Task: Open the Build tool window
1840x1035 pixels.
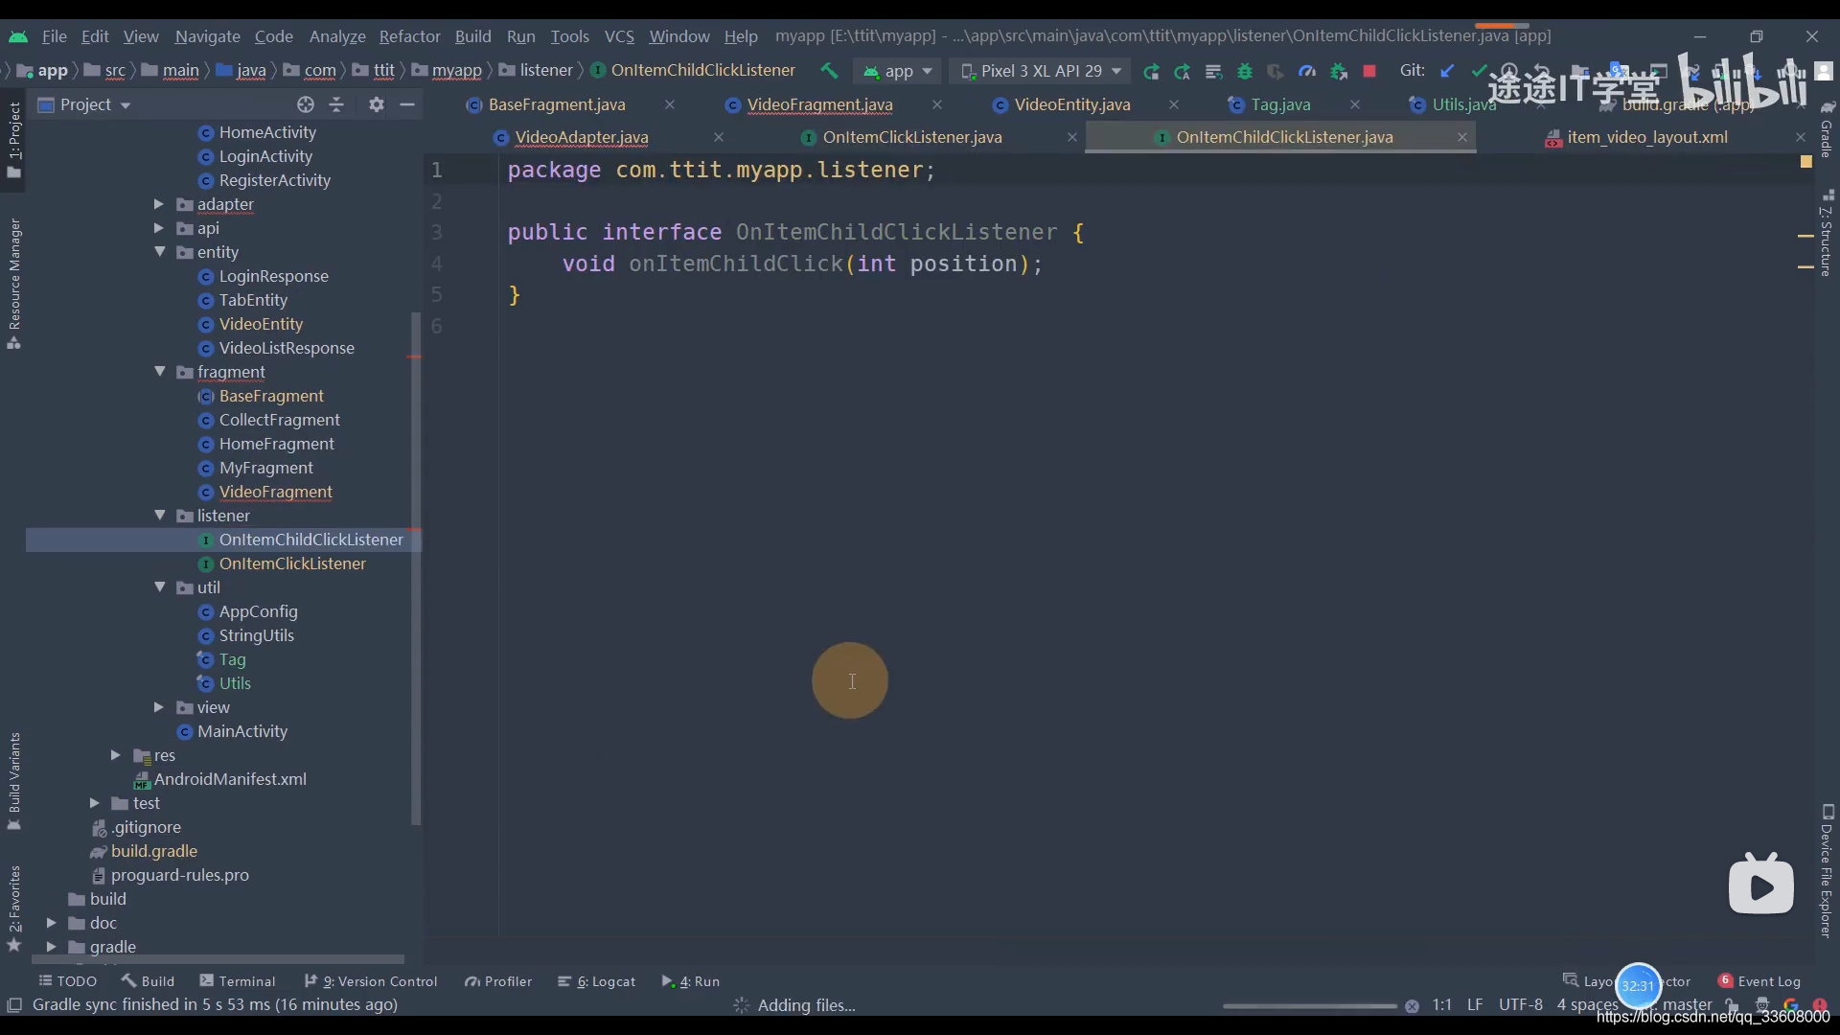Action: [149, 981]
